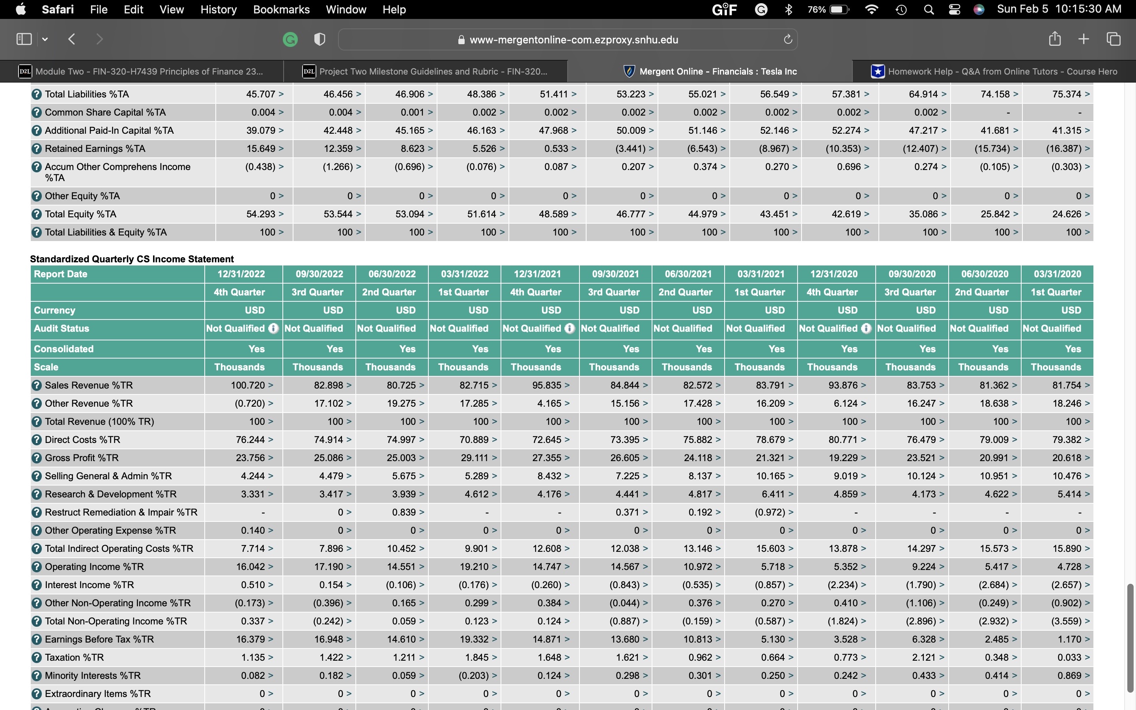Open help for Retained Earnings %TA
This screenshot has height=710, width=1136.
click(x=37, y=149)
